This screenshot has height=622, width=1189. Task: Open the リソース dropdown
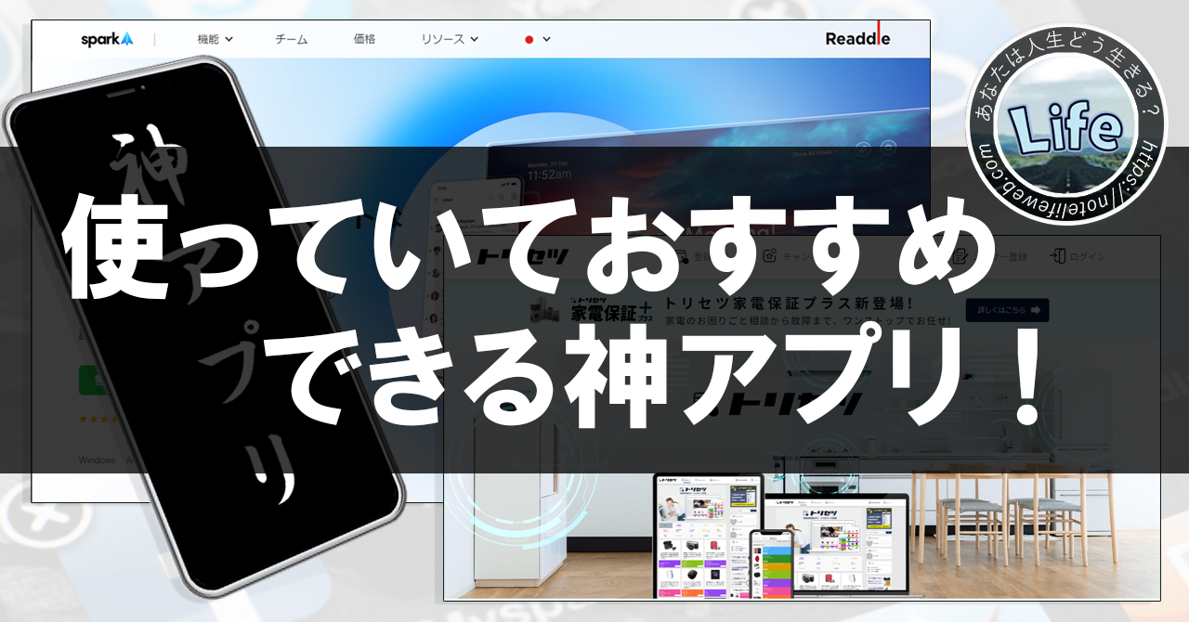click(x=444, y=40)
